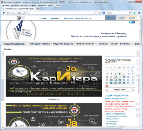Switch the site to Latinica script

click(x=110, y=18)
